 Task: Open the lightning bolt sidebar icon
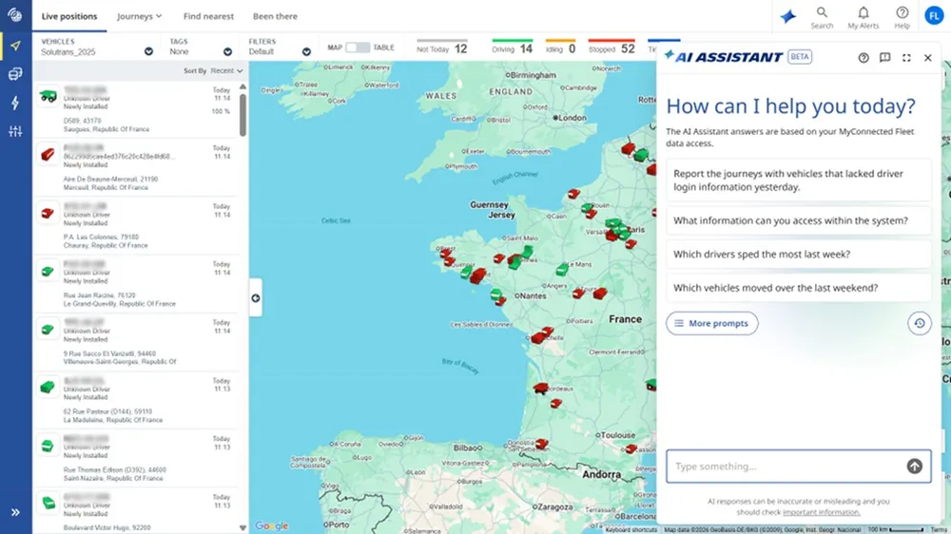16,103
